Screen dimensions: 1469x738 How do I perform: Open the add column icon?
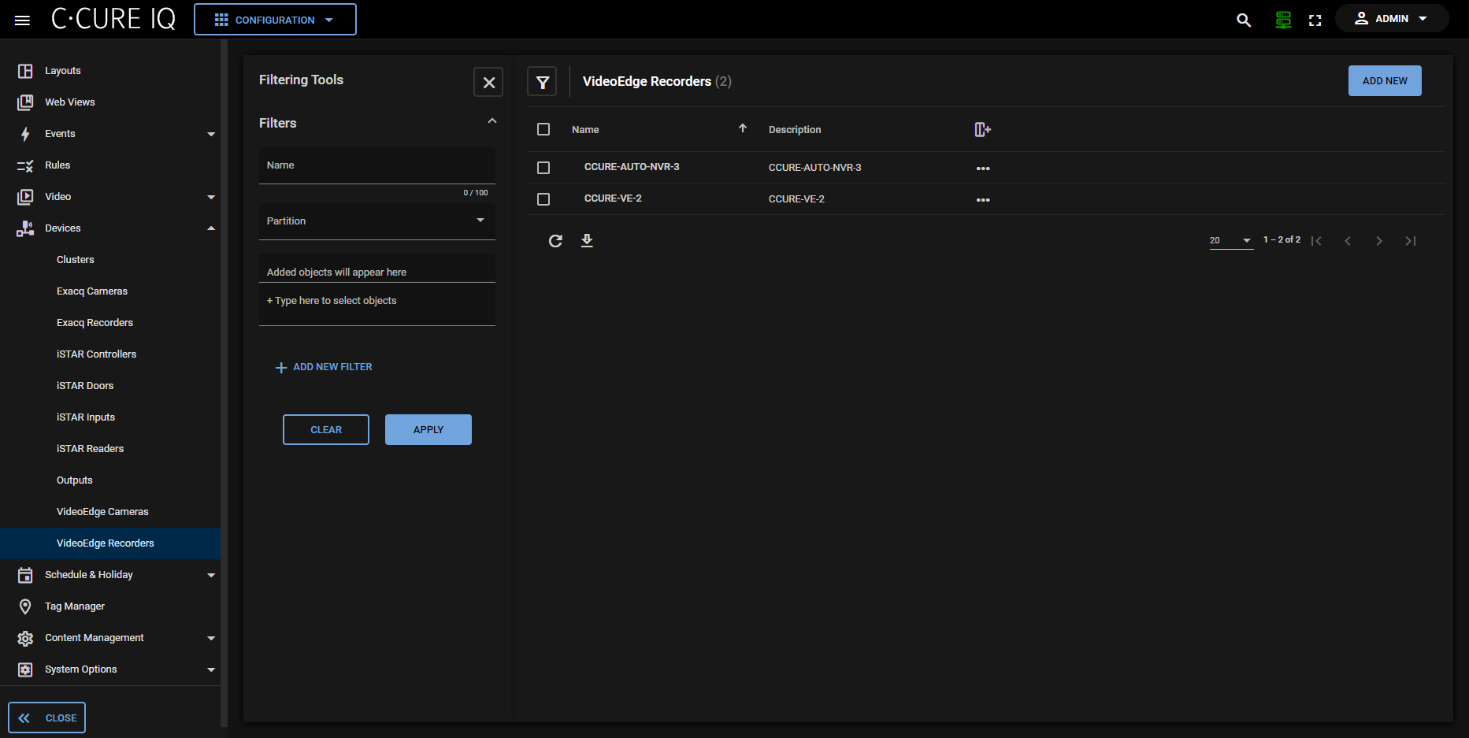click(x=982, y=130)
